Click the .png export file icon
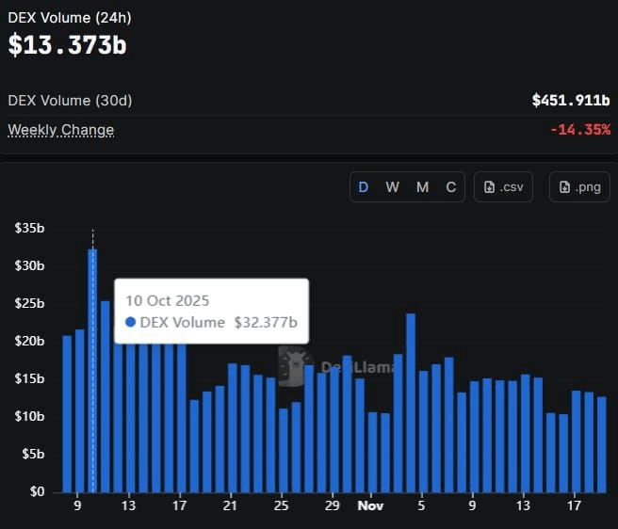Viewport: 618px width, 529px height. [565, 187]
